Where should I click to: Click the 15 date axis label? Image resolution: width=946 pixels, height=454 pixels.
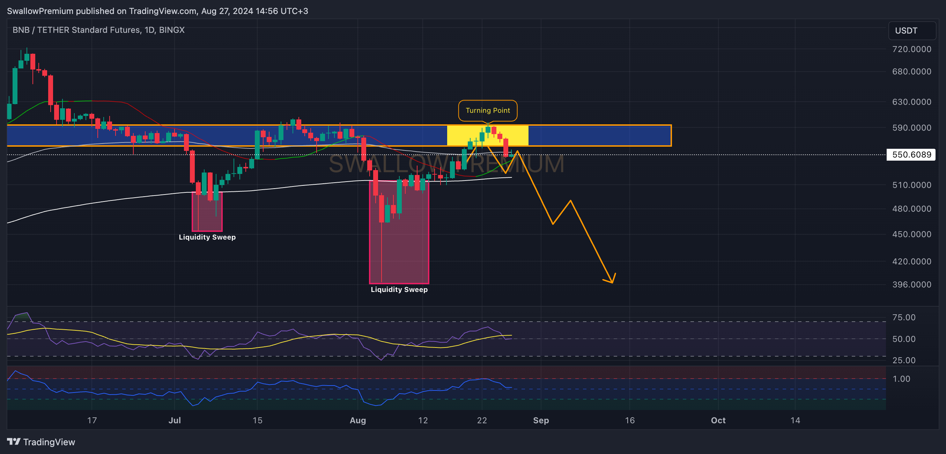point(257,420)
